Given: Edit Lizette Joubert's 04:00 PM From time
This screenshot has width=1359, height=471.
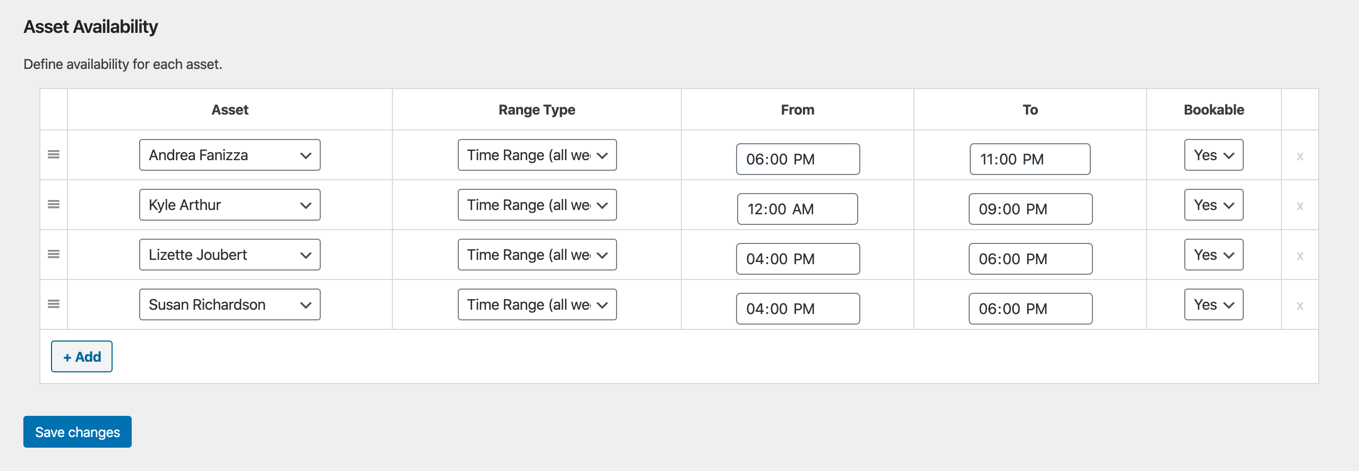Looking at the screenshot, I should tap(798, 259).
